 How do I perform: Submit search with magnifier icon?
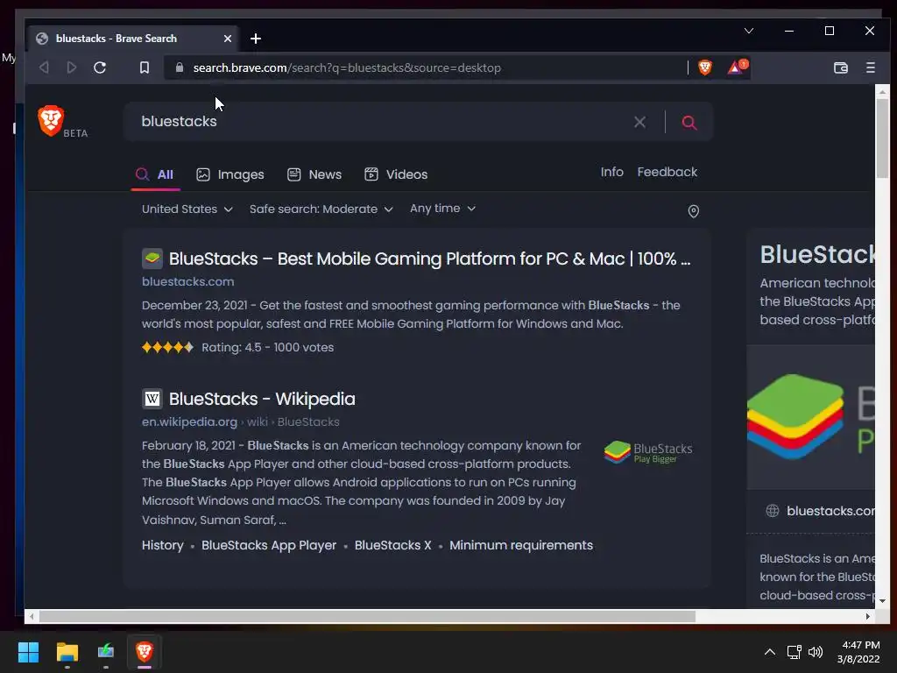coord(689,122)
